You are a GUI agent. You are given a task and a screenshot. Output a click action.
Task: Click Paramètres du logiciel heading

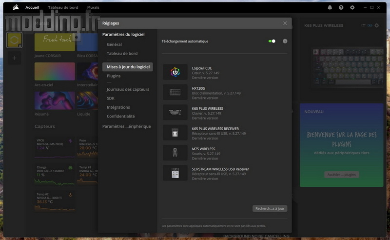[x=123, y=34]
